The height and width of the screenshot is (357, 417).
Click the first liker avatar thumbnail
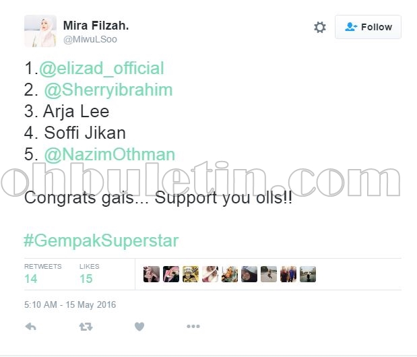coord(152,274)
